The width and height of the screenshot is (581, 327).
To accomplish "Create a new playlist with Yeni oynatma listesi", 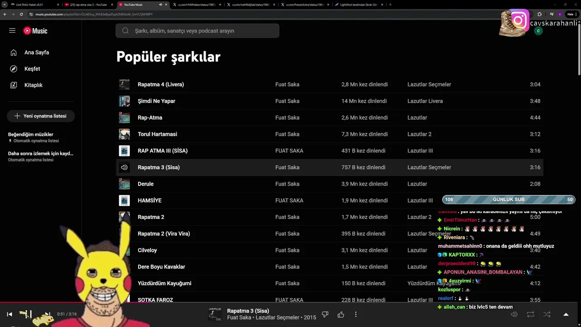I will pyautogui.click(x=41, y=116).
